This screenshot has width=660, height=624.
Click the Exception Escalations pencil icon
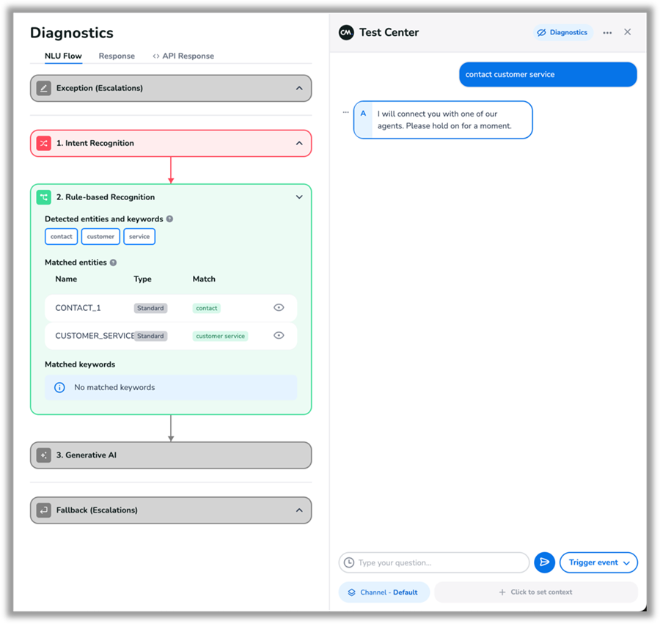tap(44, 88)
